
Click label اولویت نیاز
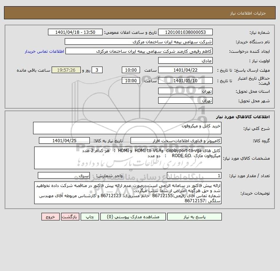click(x=260, y=61)
